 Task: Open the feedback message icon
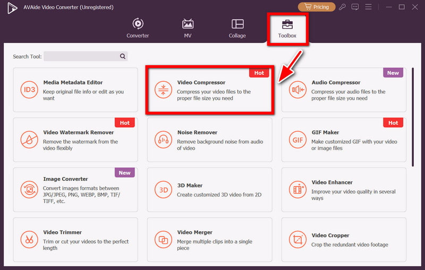click(x=355, y=7)
